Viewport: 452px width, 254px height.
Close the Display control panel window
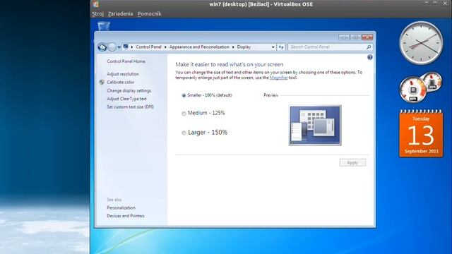[367, 37]
